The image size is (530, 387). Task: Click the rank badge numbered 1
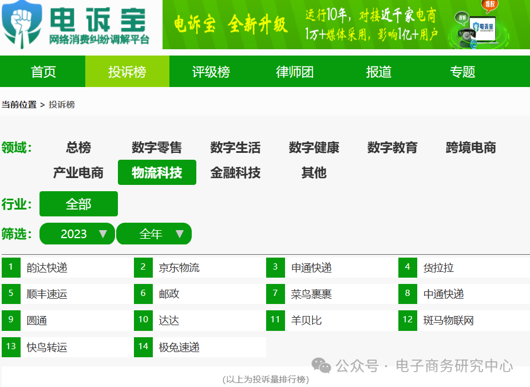11,267
